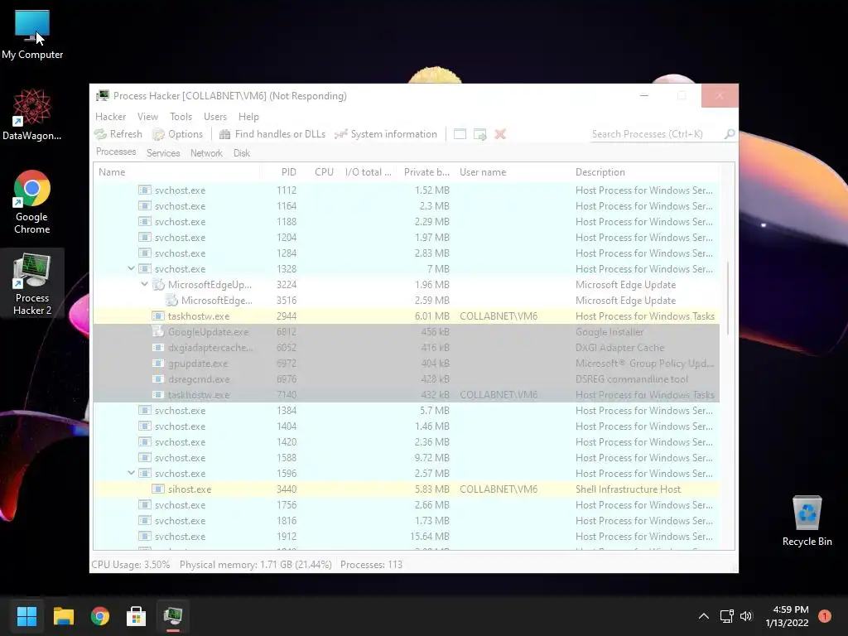Open the Tools menu
Viewport: 848px width, 636px height.
[x=181, y=117]
